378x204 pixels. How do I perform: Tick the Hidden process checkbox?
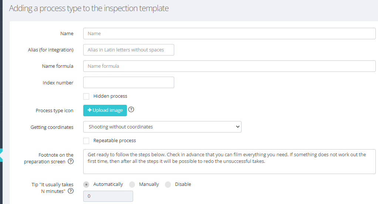(86, 96)
